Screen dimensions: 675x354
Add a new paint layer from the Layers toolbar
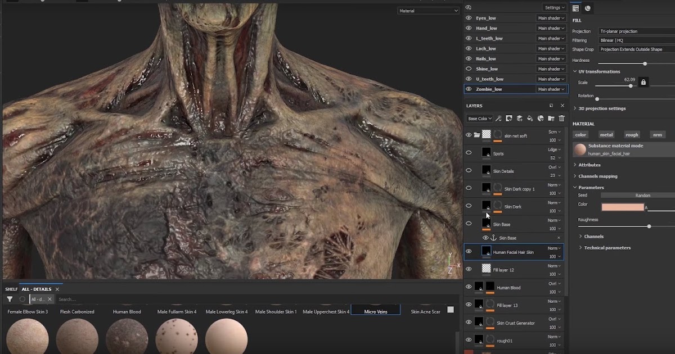tap(519, 119)
